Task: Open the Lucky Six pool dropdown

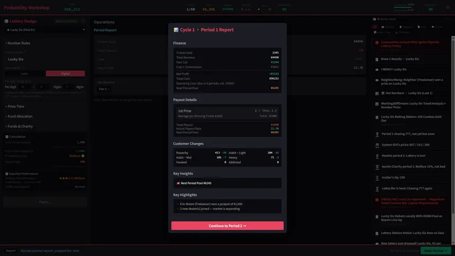Action: click(46, 30)
